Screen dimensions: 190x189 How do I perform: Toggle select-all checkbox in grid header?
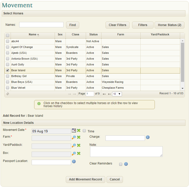(x=8, y=35)
